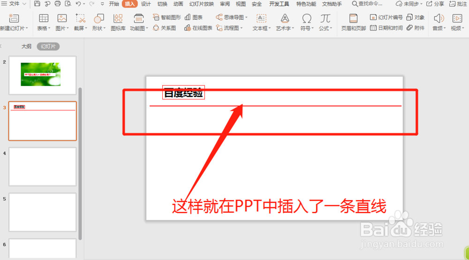Image resolution: width=469 pixels, height=260 pixels.
Task: Click the Redo arrow icon
Action: pyautogui.click(x=92, y=4)
